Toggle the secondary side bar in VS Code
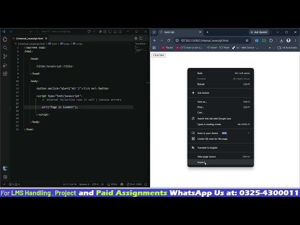300x225 pixels. pyautogui.click(x=120, y=31)
